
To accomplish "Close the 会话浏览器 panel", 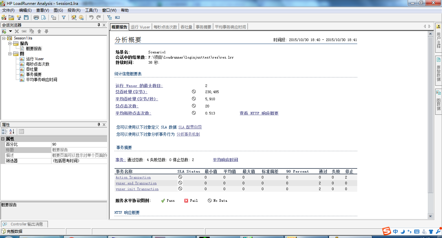I will click(104, 25).
